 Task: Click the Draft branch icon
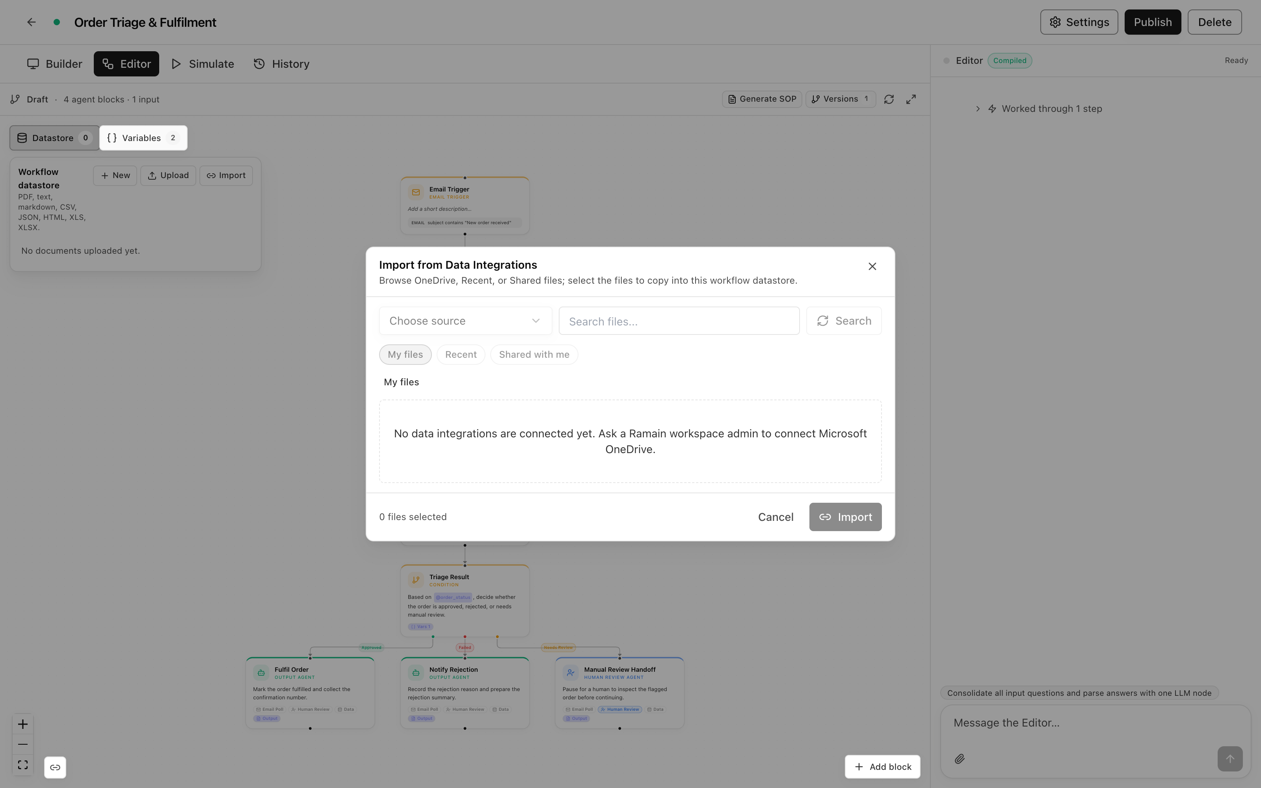(x=15, y=99)
